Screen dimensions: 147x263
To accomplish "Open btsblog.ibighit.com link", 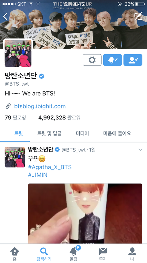I will 40,106.
